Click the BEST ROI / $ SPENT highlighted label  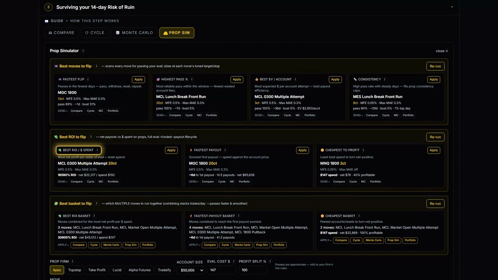coord(79,150)
